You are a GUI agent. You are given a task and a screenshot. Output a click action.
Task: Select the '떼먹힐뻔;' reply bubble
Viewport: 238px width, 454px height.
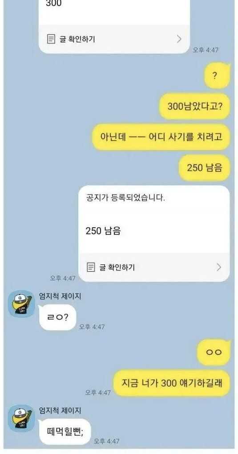click(65, 432)
